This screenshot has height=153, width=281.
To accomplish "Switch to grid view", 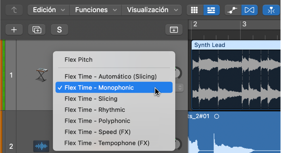I will click(195, 10).
